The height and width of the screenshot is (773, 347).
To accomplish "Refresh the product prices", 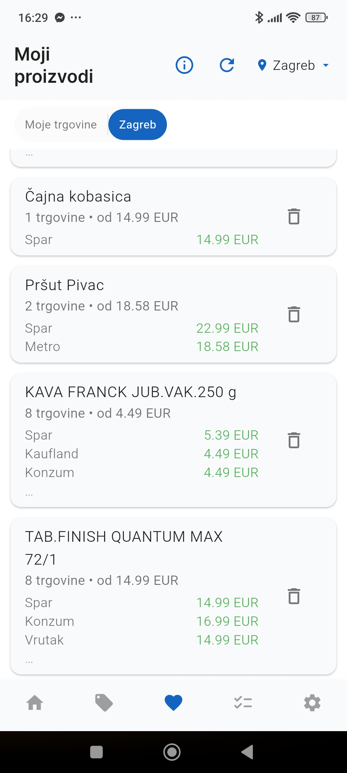I will [227, 65].
